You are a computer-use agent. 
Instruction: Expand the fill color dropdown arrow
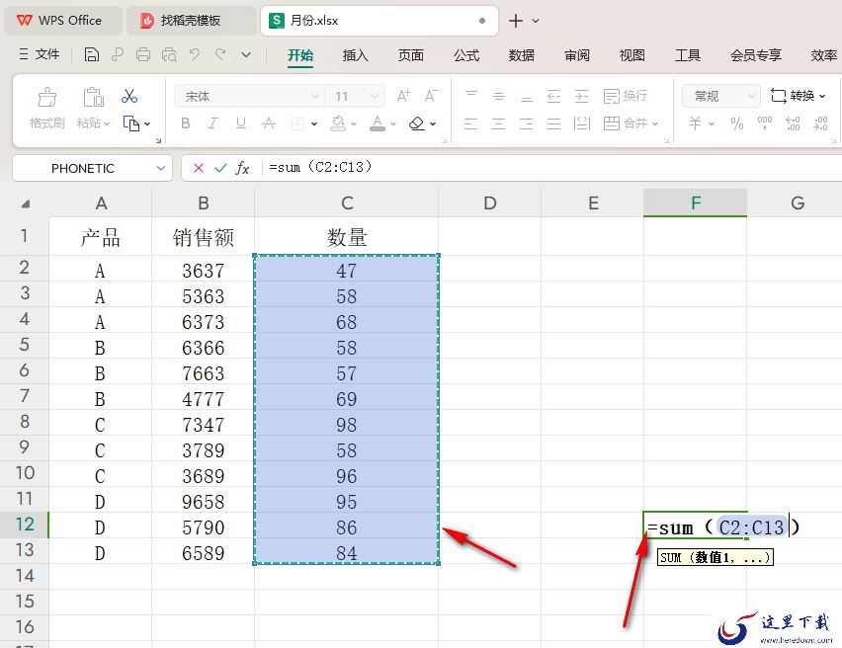(354, 123)
